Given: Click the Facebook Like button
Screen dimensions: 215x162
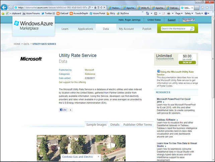Looking at the screenshot, I should 63,110.
